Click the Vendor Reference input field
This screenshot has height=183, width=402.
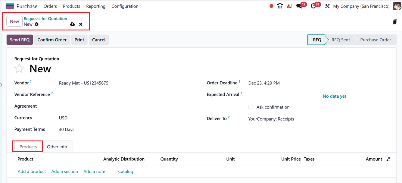[x=120, y=95]
